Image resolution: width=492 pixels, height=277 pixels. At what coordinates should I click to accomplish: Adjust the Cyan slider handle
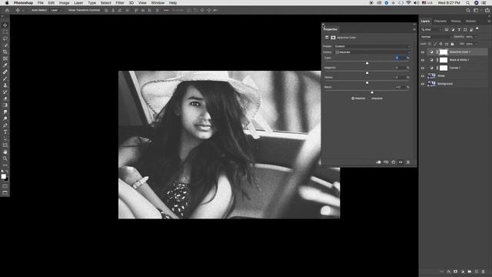(x=367, y=63)
